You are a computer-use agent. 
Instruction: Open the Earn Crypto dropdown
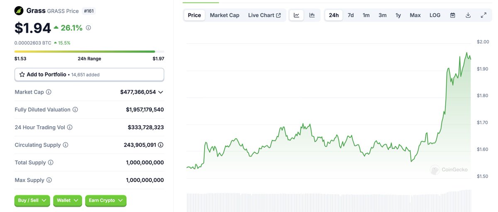(106, 200)
